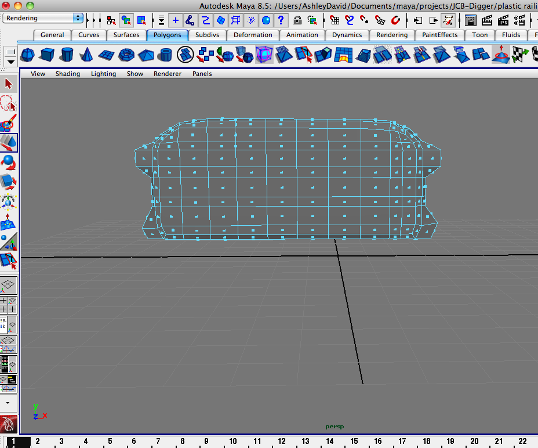This screenshot has width=538, height=448.
Task: Create a polygon cube from shelf
Action: (47, 55)
